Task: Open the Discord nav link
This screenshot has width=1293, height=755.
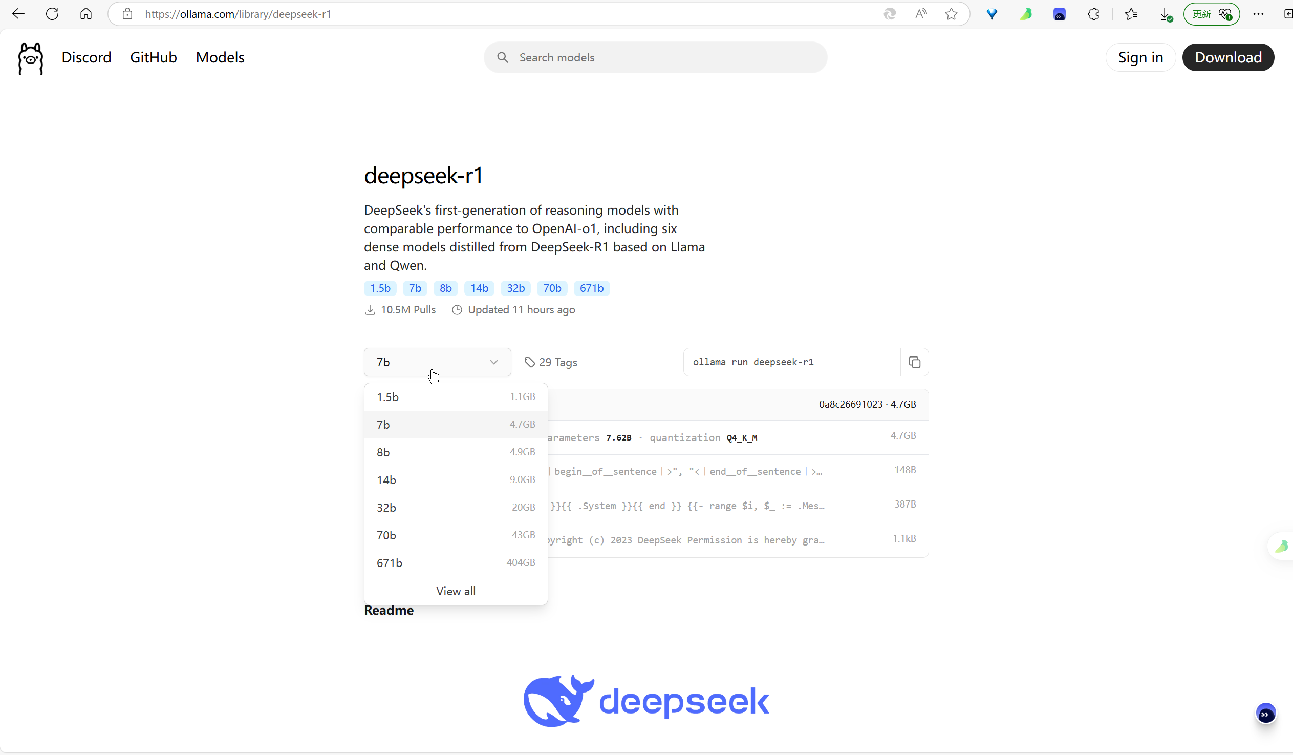Action: (x=86, y=57)
